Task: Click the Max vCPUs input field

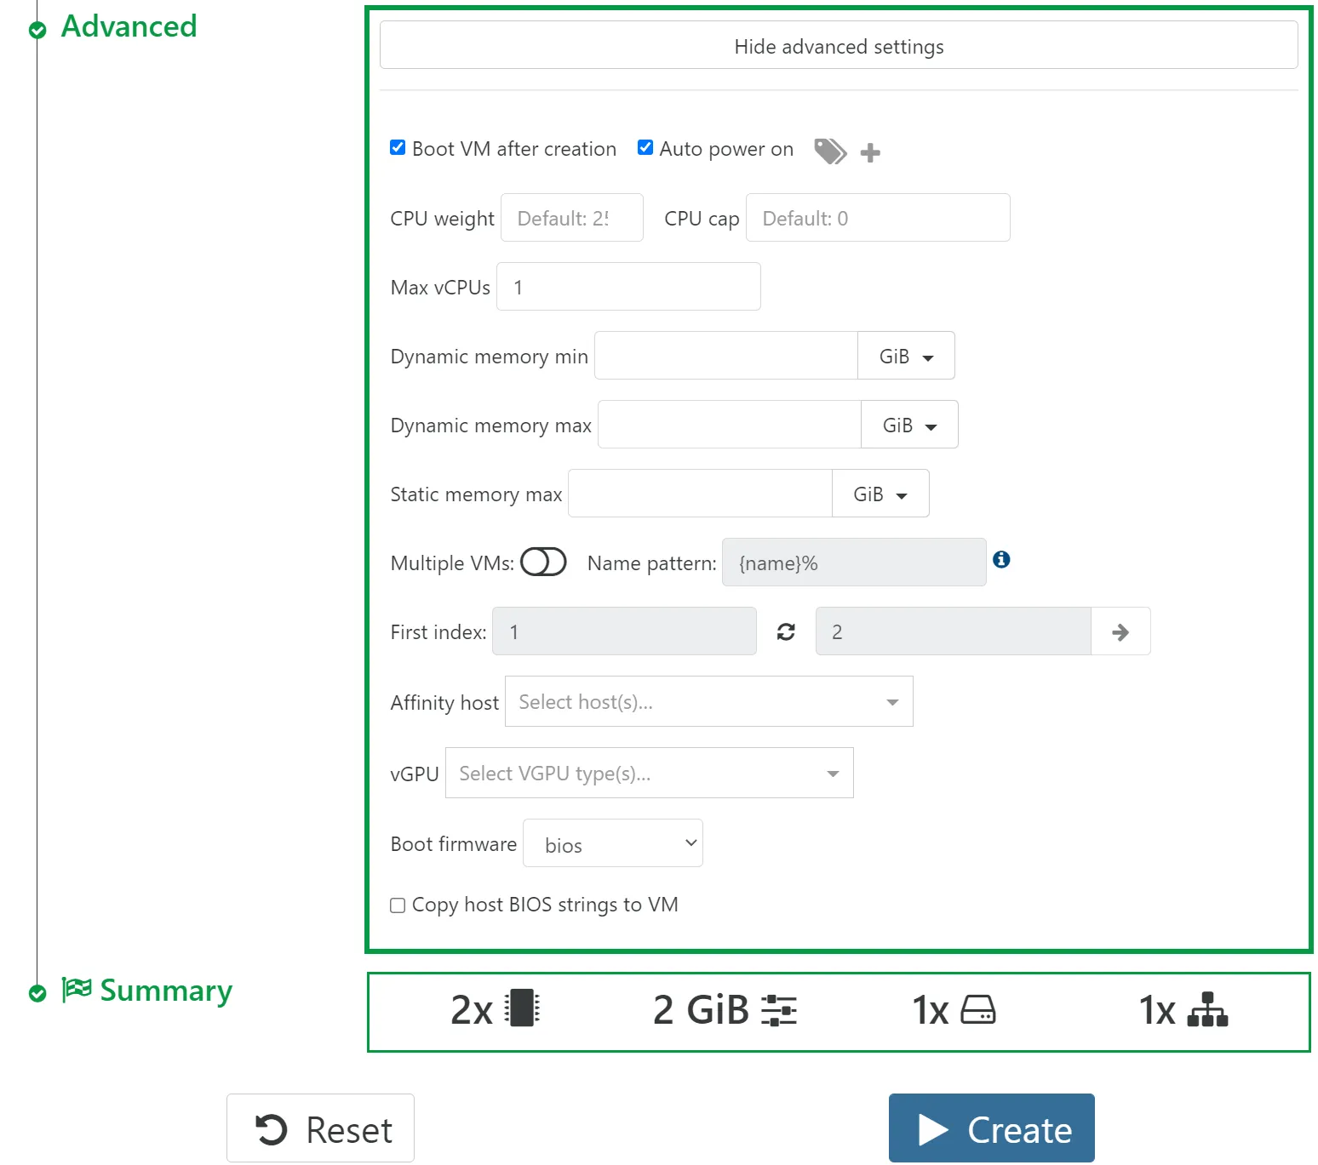Action: point(627,287)
